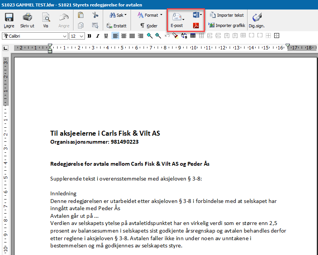Open the Calibri font name combo box
The width and height of the screenshot is (318, 255).
click(x=35, y=36)
